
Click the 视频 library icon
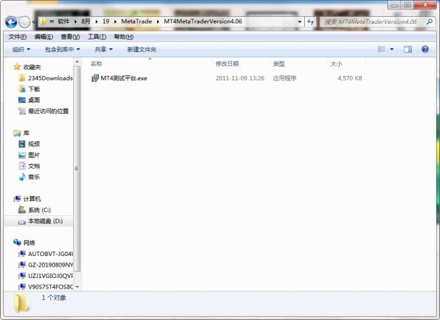pos(22,144)
